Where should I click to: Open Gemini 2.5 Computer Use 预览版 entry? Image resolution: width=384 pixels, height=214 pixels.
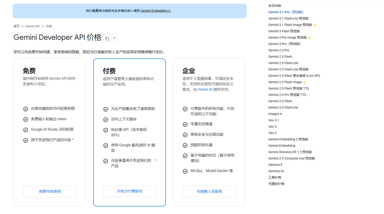click(292, 158)
